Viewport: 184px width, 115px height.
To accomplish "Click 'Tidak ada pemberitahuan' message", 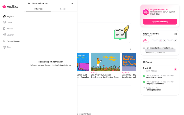I will 51,62.
